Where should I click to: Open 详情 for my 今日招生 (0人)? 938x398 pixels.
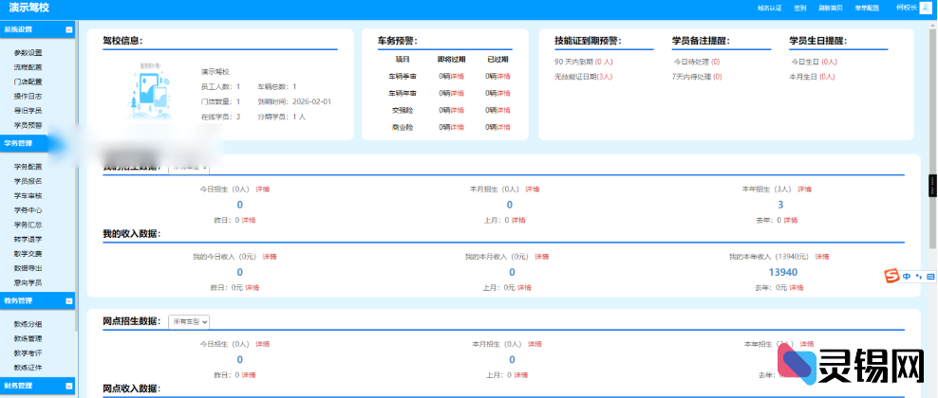(263, 190)
